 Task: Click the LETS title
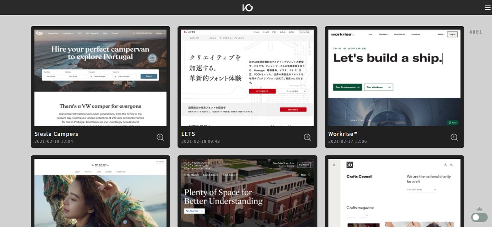tap(188, 134)
